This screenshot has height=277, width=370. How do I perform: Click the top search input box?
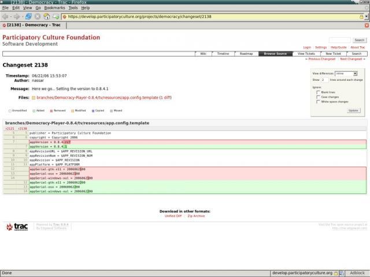point(339,40)
